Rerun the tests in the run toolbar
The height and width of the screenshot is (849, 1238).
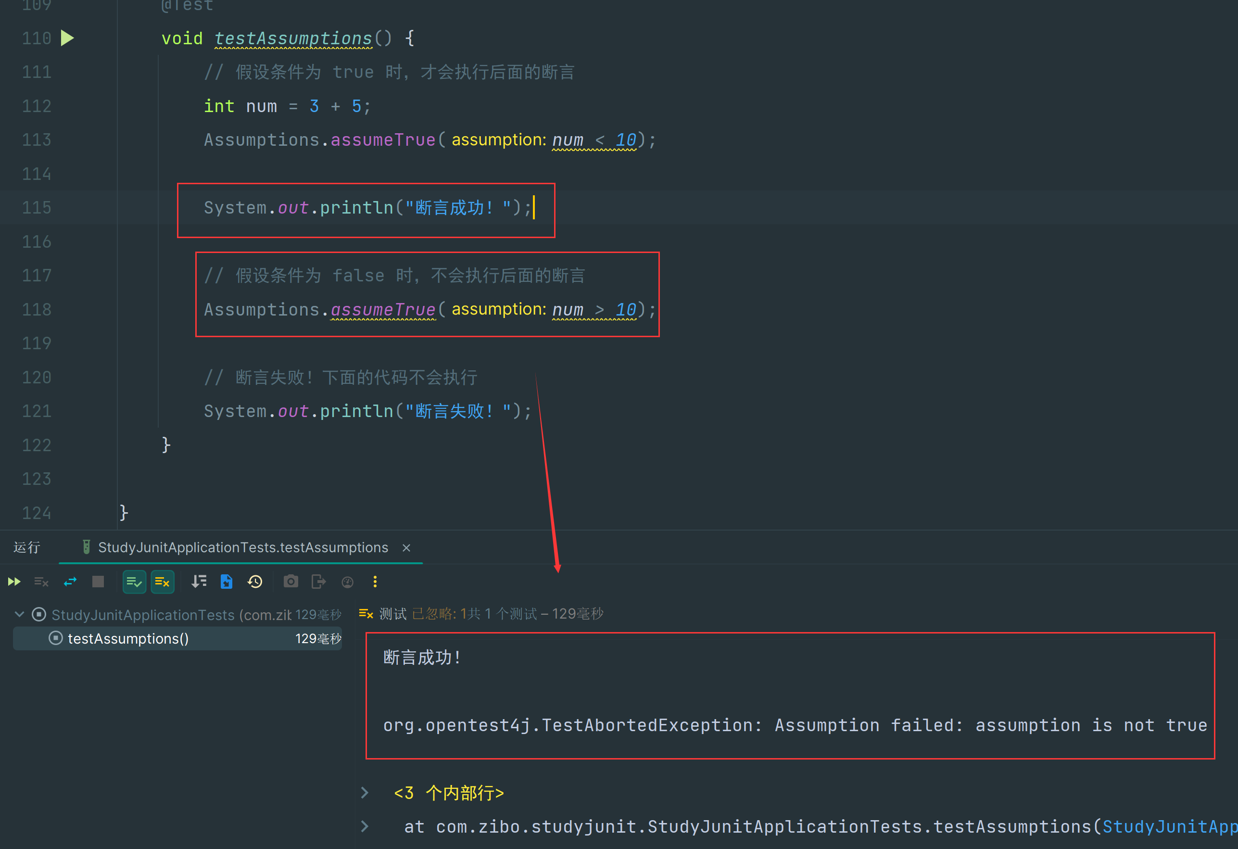[x=14, y=582]
